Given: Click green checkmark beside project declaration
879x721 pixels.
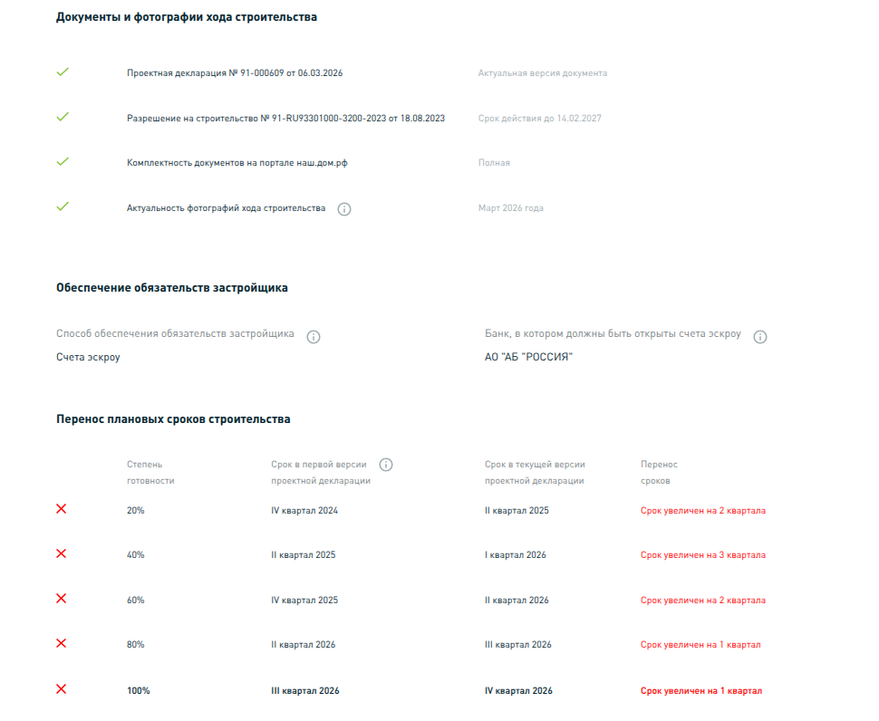Looking at the screenshot, I should pyautogui.click(x=63, y=72).
